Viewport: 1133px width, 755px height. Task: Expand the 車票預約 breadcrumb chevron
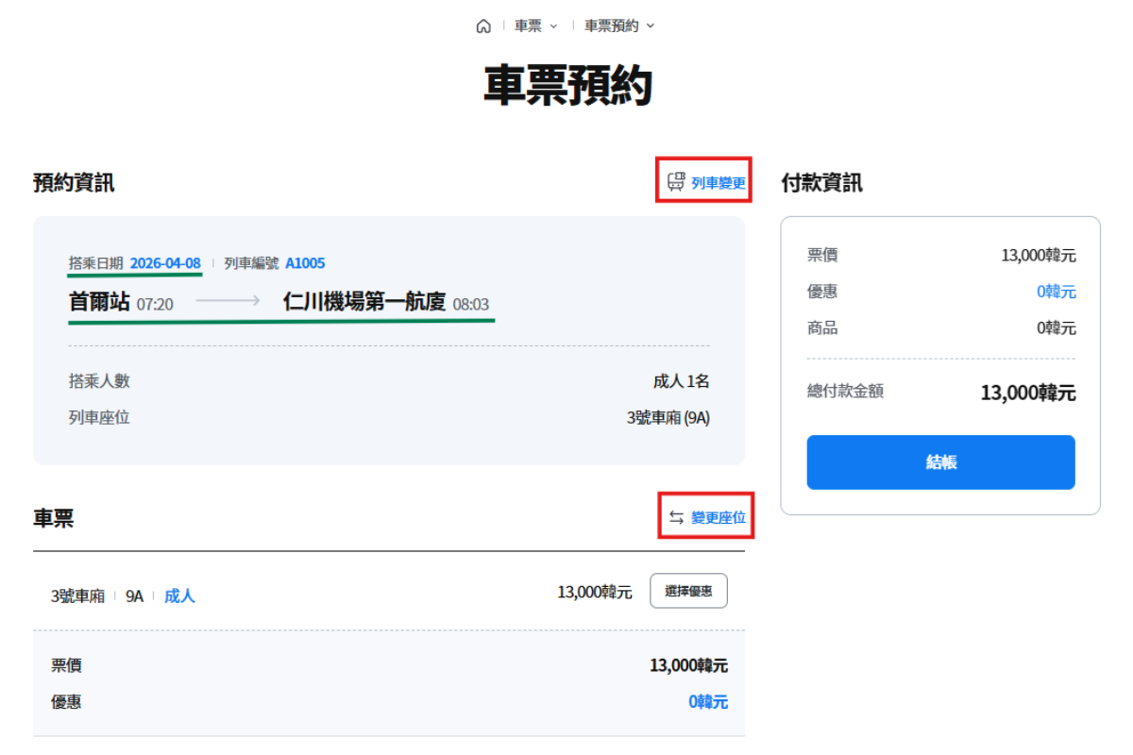[x=651, y=26]
